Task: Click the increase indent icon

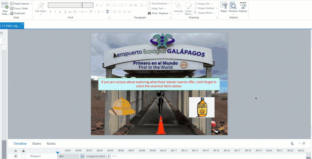Action: [x=136, y=5]
